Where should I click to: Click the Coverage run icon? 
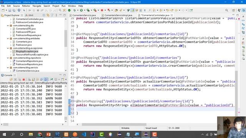(88, 10)
